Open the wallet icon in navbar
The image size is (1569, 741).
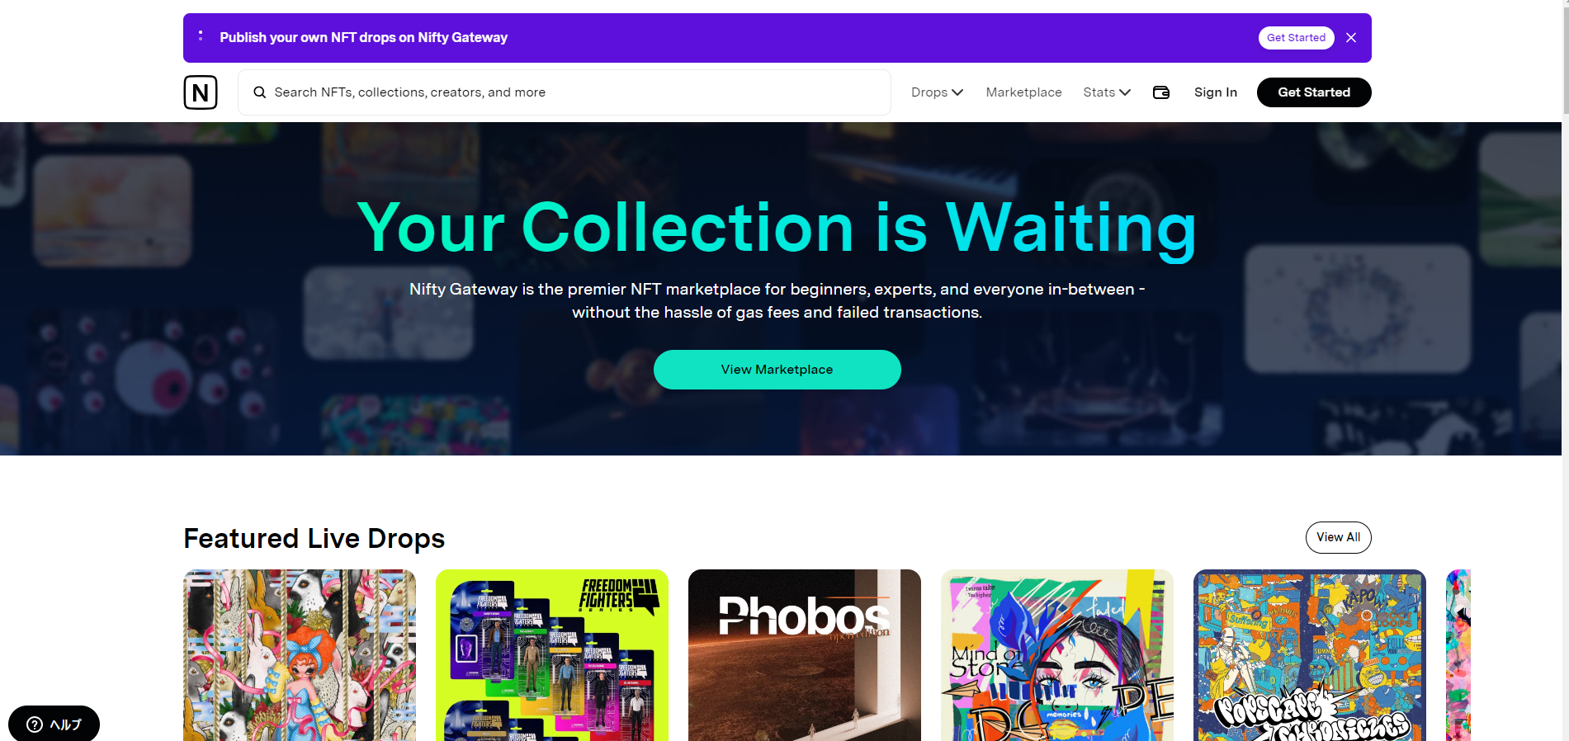click(1161, 92)
